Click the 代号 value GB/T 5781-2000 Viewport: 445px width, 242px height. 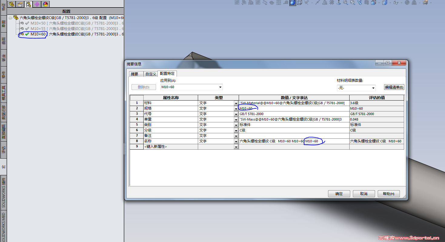pos(294,114)
